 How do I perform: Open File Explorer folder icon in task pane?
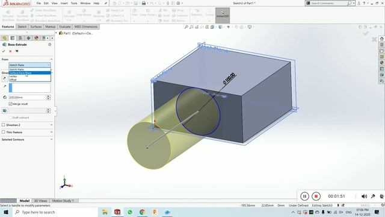(x=381, y=51)
